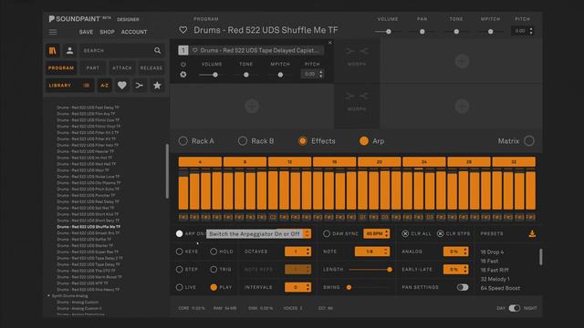The image size is (584, 328).
Task: Open the user profile icon
Action: click(x=69, y=51)
